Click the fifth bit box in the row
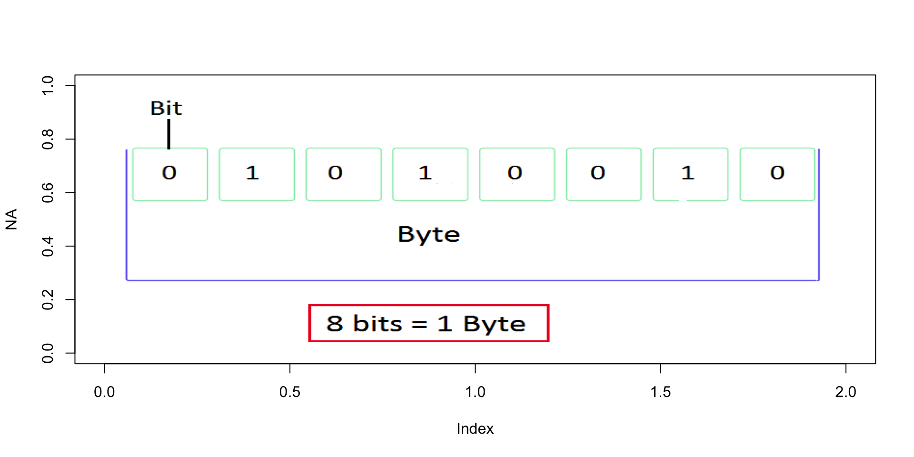This screenshot has height=457, width=914. click(517, 174)
